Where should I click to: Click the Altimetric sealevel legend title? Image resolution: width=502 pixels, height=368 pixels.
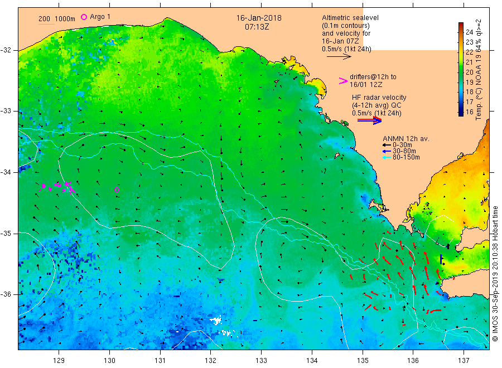tap(350, 18)
